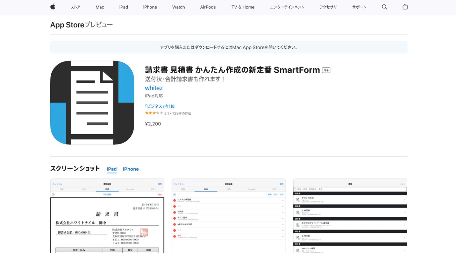
Task: Open the Mac menu item
Action: coord(100,7)
